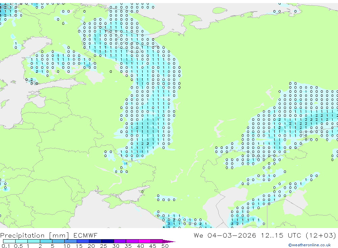Click the legend value label 0.1

coord(6,246)
